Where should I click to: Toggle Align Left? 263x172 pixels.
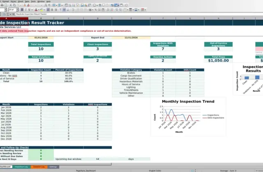click(48, 10)
